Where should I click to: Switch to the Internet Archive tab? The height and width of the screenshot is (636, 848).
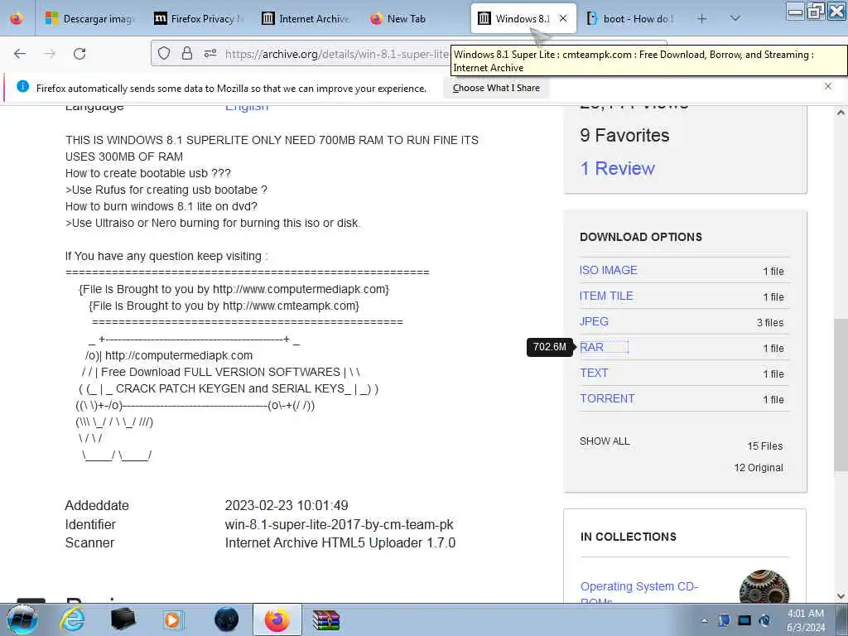[306, 18]
